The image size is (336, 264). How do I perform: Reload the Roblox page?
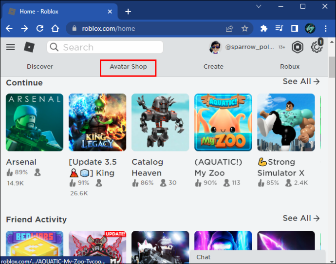pos(40,28)
